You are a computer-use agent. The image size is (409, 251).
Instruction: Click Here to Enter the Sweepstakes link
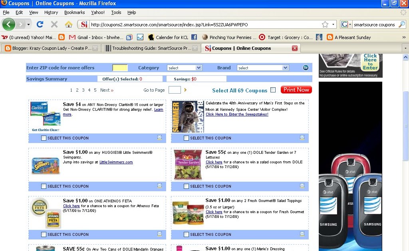pos(237,114)
